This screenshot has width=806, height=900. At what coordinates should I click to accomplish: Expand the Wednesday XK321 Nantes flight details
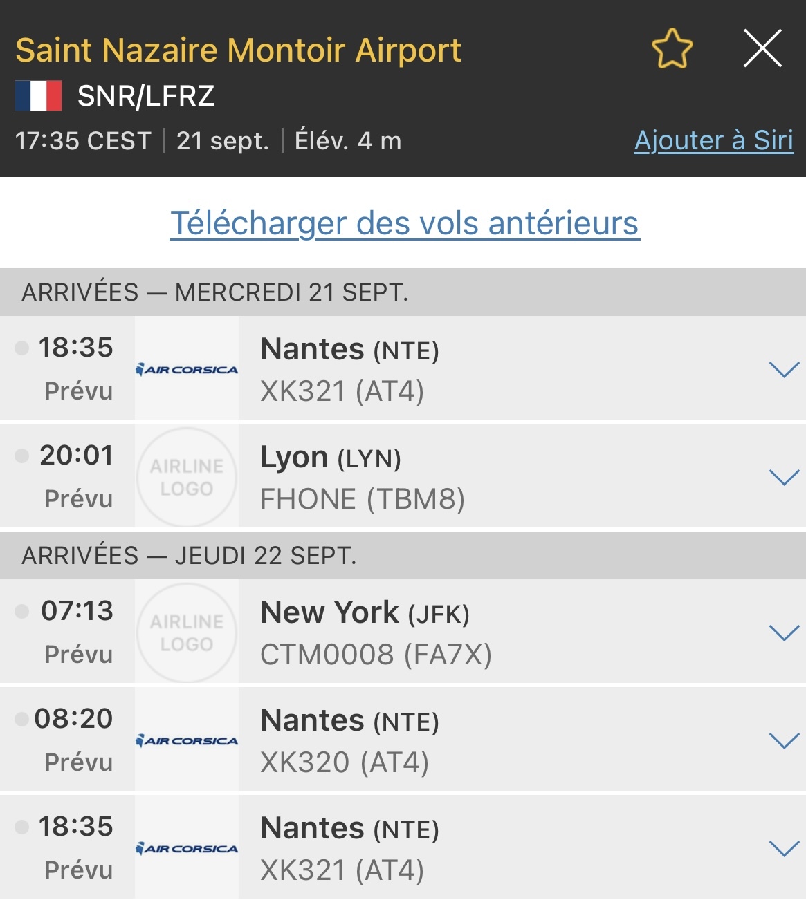pyautogui.click(x=784, y=369)
